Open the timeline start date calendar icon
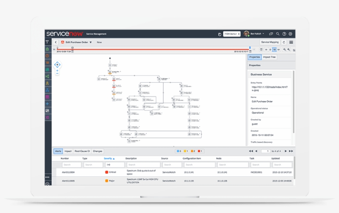 click(x=72, y=51)
